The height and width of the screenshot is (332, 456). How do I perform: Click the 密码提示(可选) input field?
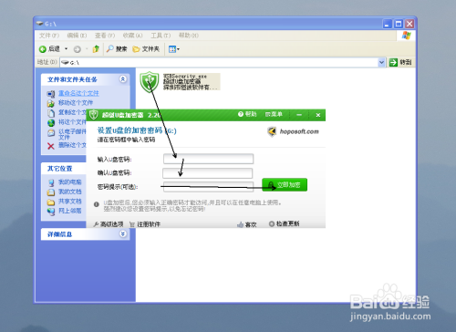tap(208, 187)
